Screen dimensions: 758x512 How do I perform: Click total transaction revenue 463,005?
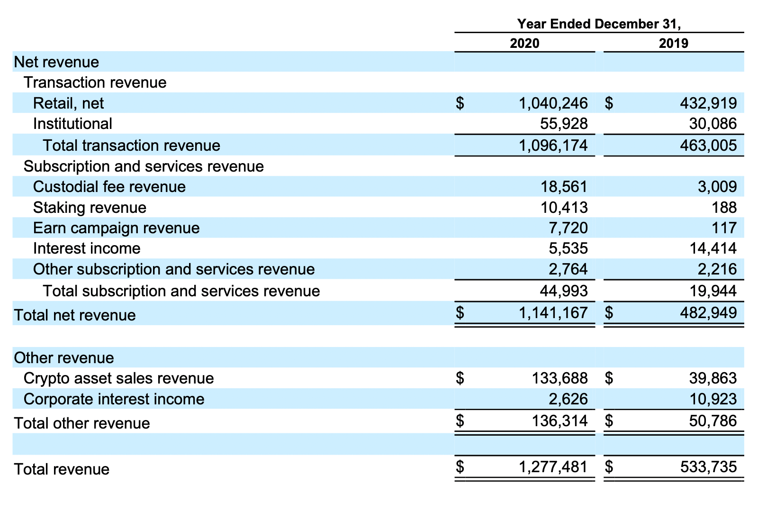tap(708, 145)
